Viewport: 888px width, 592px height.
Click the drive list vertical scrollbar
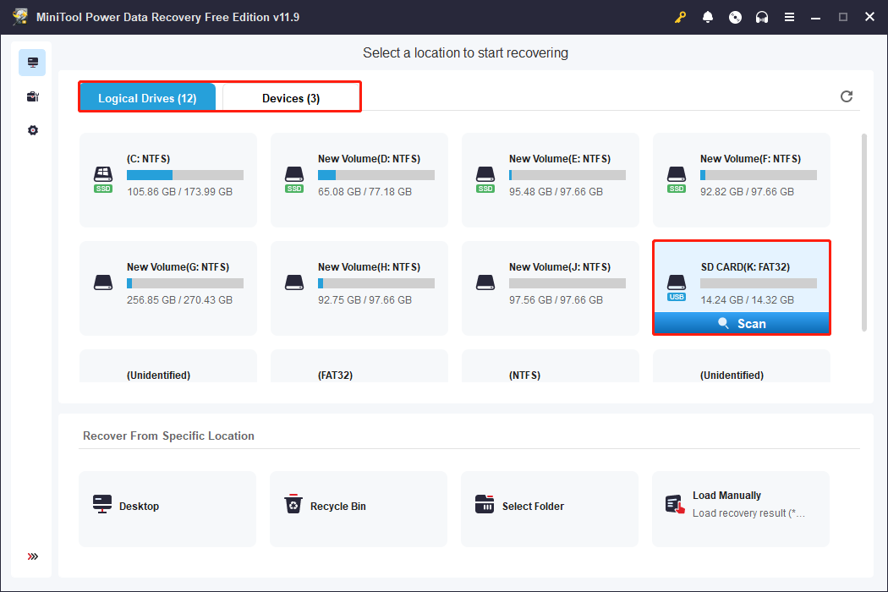click(x=863, y=228)
